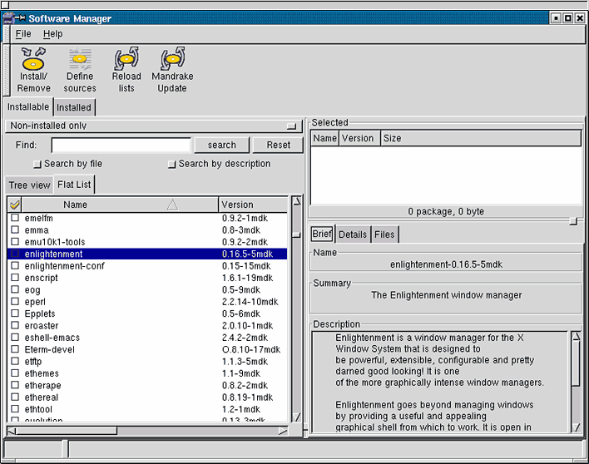Click the Description vertical scrollbar thumb
This screenshot has width=589, height=464.
coord(576,363)
